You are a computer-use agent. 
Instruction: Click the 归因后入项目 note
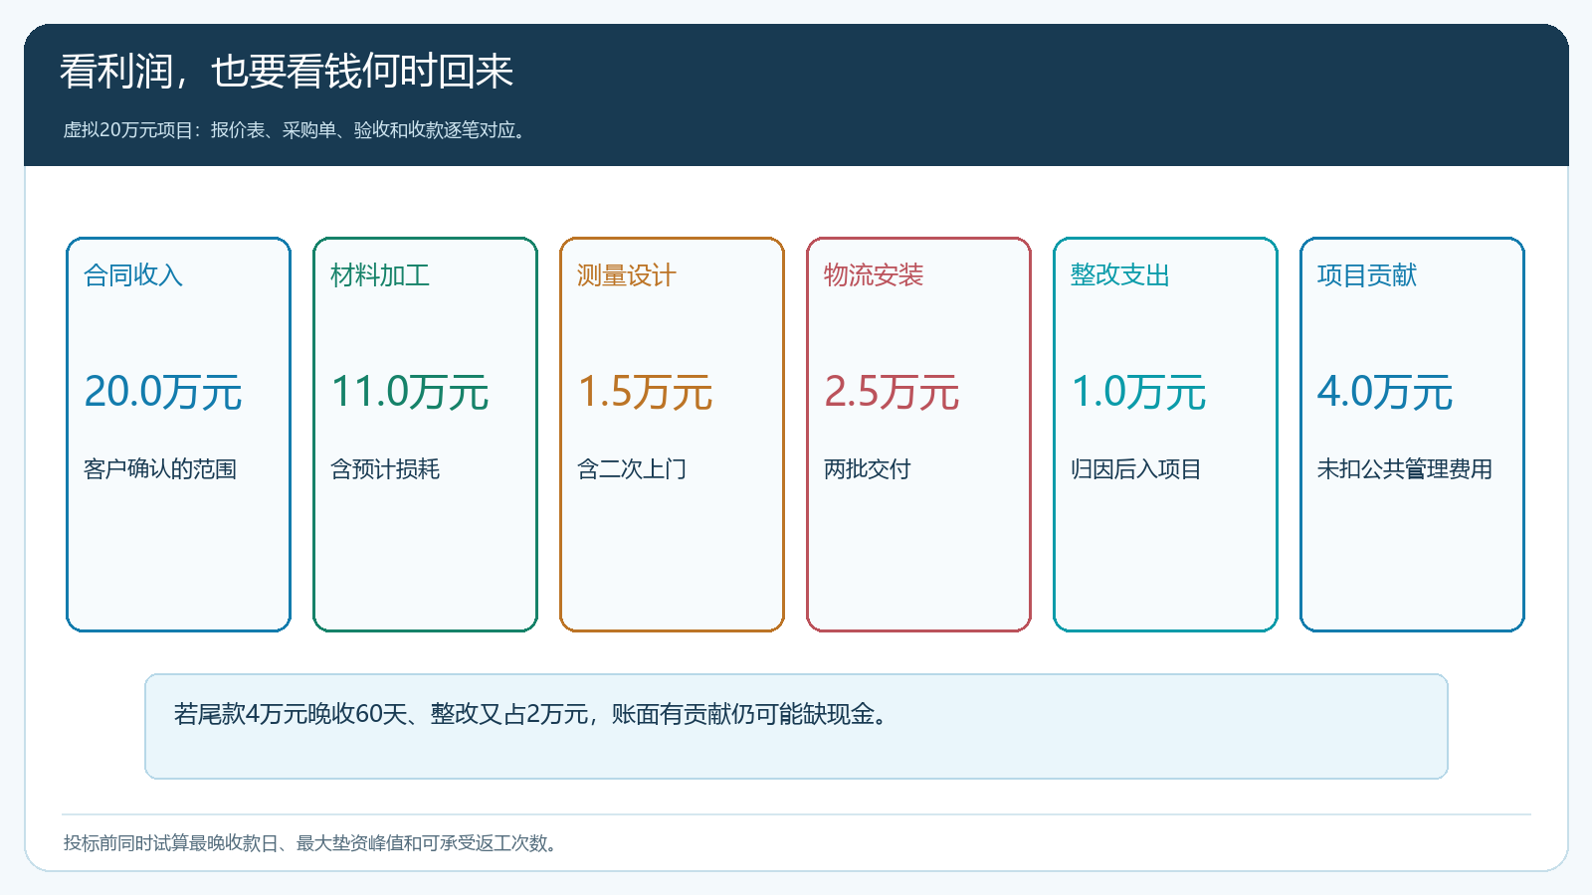[1136, 469]
